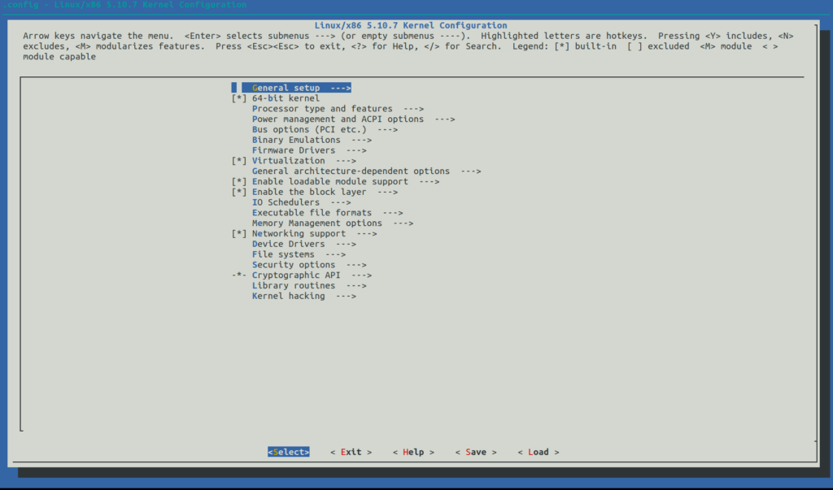Click the Exit button

[351, 453]
